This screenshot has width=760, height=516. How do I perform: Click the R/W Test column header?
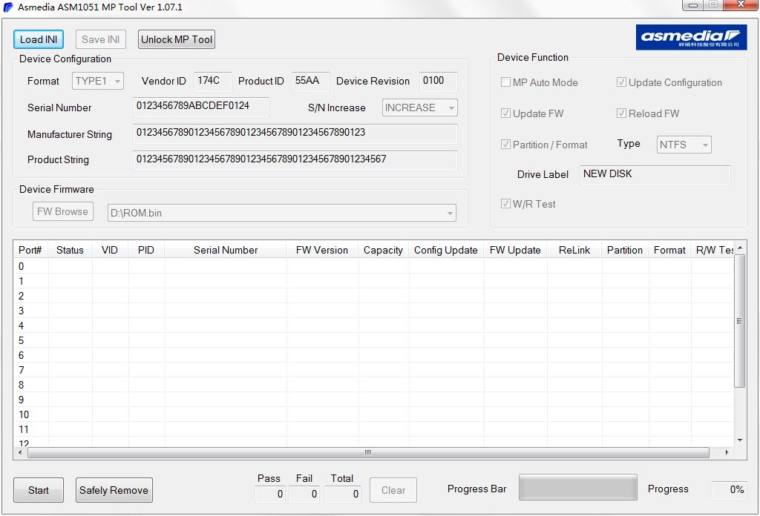tap(712, 251)
